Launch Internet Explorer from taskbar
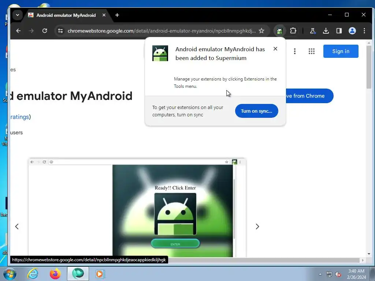375x281 pixels. [x=33, y=274]
